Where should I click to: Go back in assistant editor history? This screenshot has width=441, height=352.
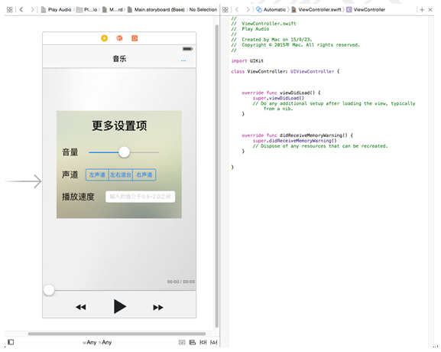tap(237, 10)
